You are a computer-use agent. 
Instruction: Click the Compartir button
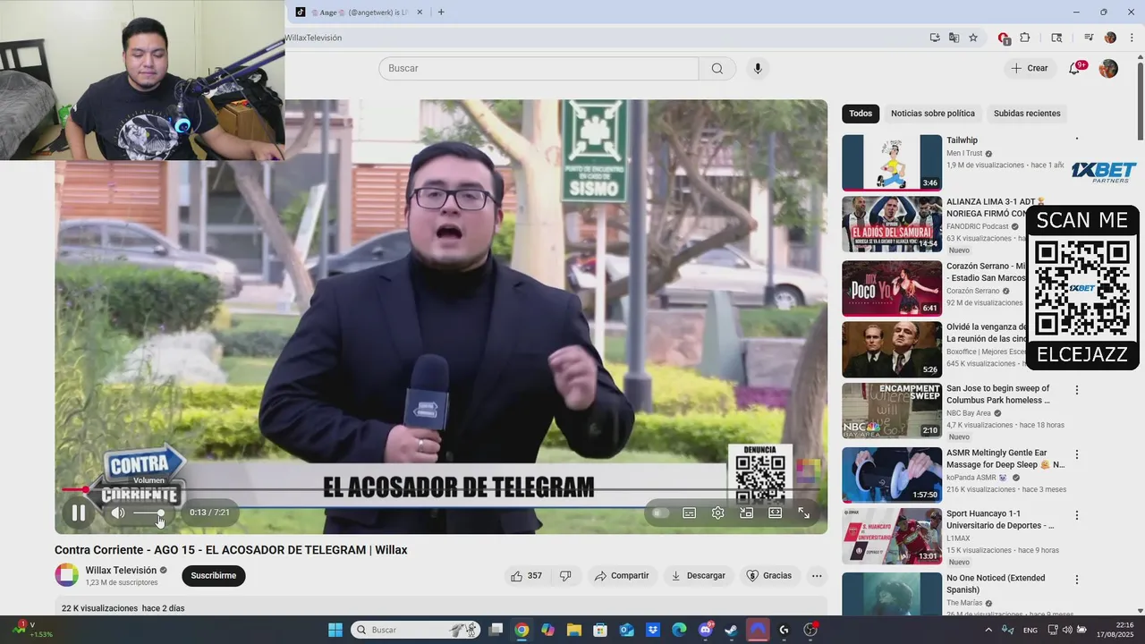[x=622, y=576]
